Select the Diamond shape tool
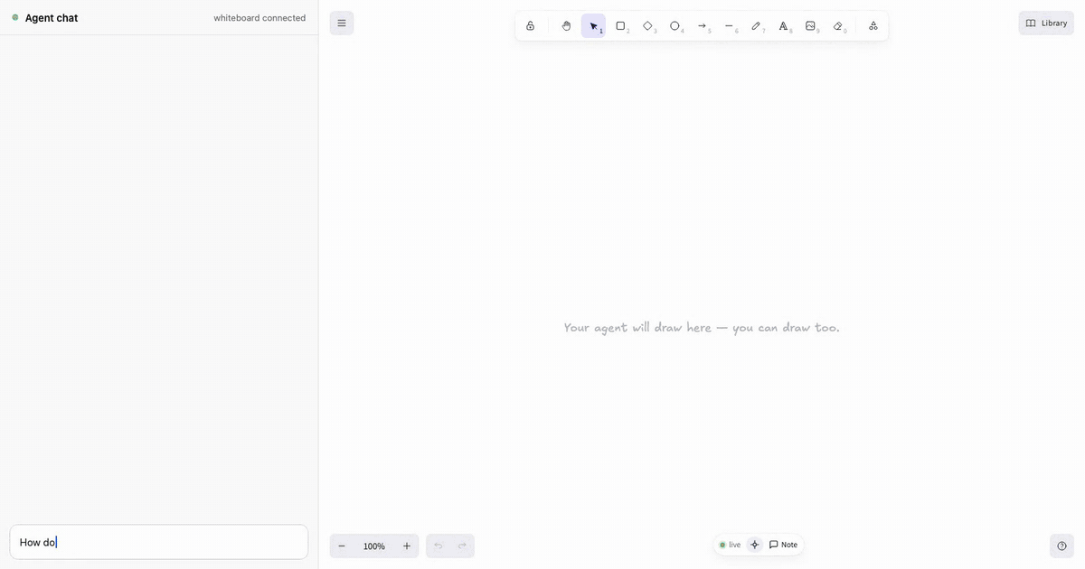The height and width of the screenshot is (569, 1085). click(648, 26)
